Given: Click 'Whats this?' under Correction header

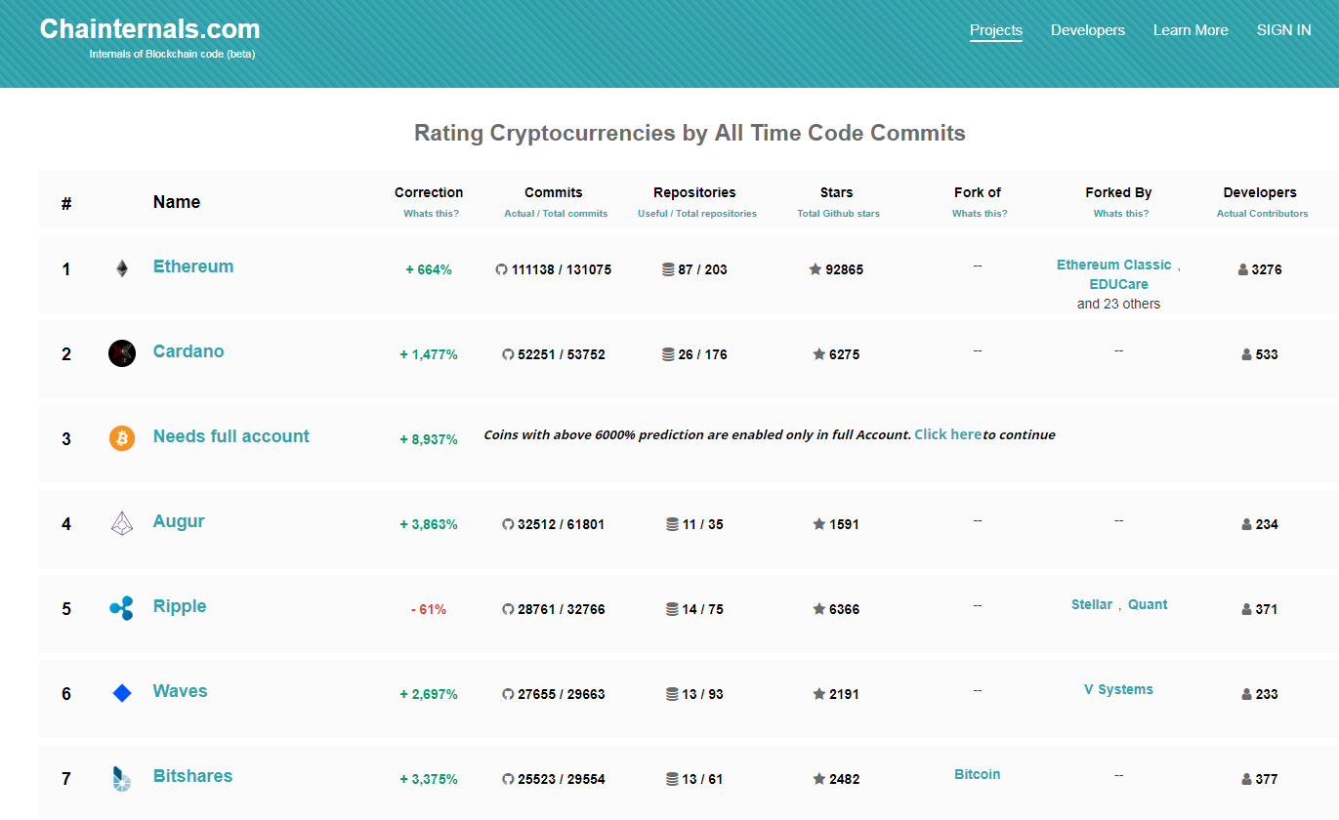Looking at the screenshot, I should [x=431, y=214].
